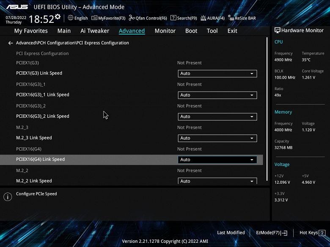Open M.2_3 Link Speed dropdown
Screen dimensions: 330x247
217,138
